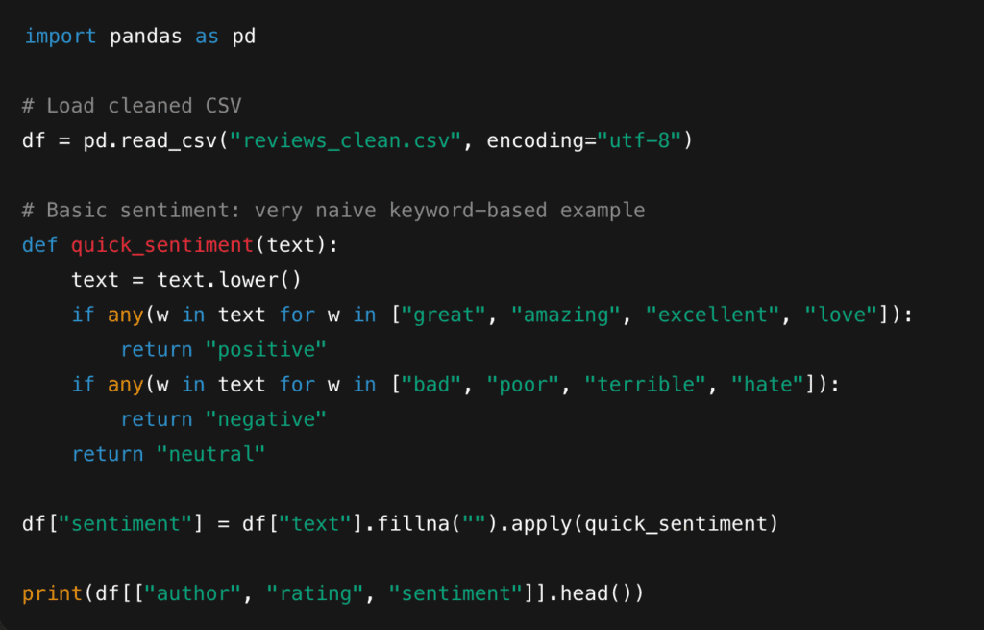Click the "great" string in the list
Viewport: 984px width, 630px height.
click(x=444, y=315)
